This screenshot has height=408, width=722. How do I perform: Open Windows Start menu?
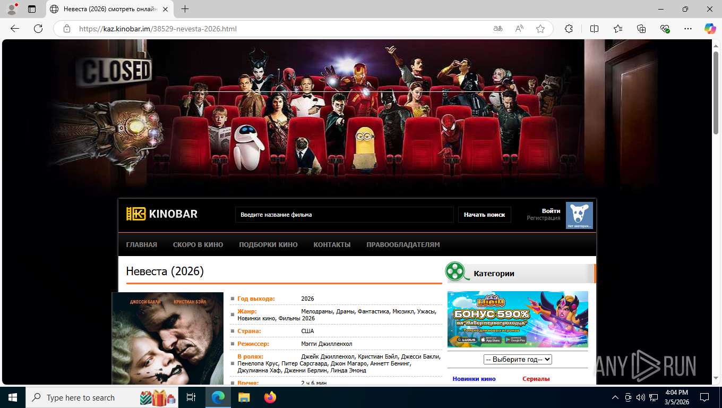[x=12, y=397]
